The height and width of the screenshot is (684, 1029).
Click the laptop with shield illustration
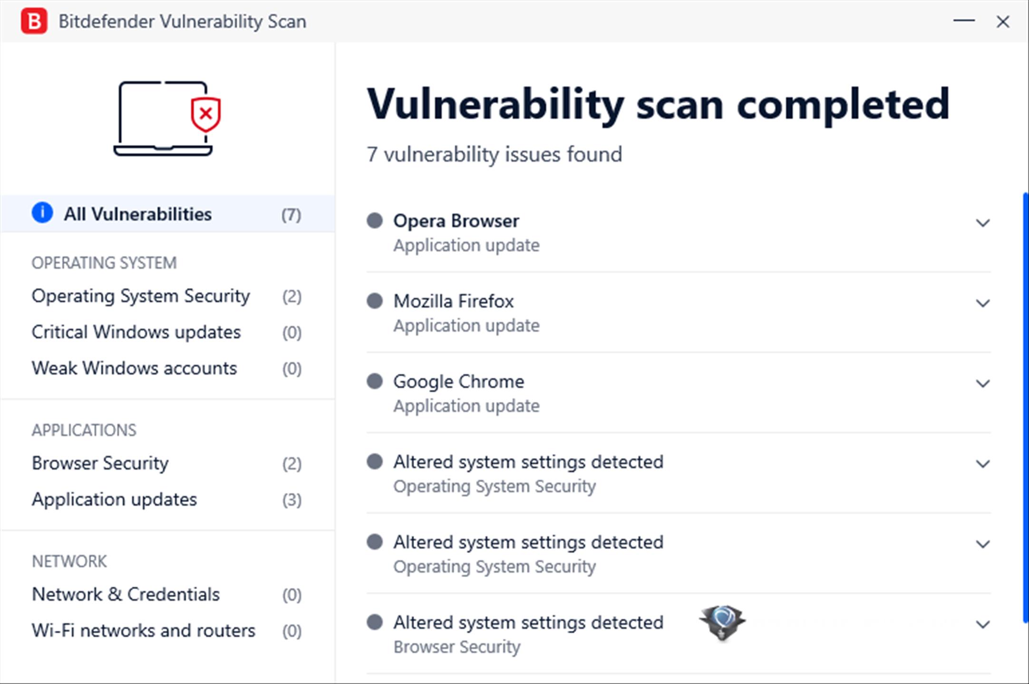coord(167,119)
